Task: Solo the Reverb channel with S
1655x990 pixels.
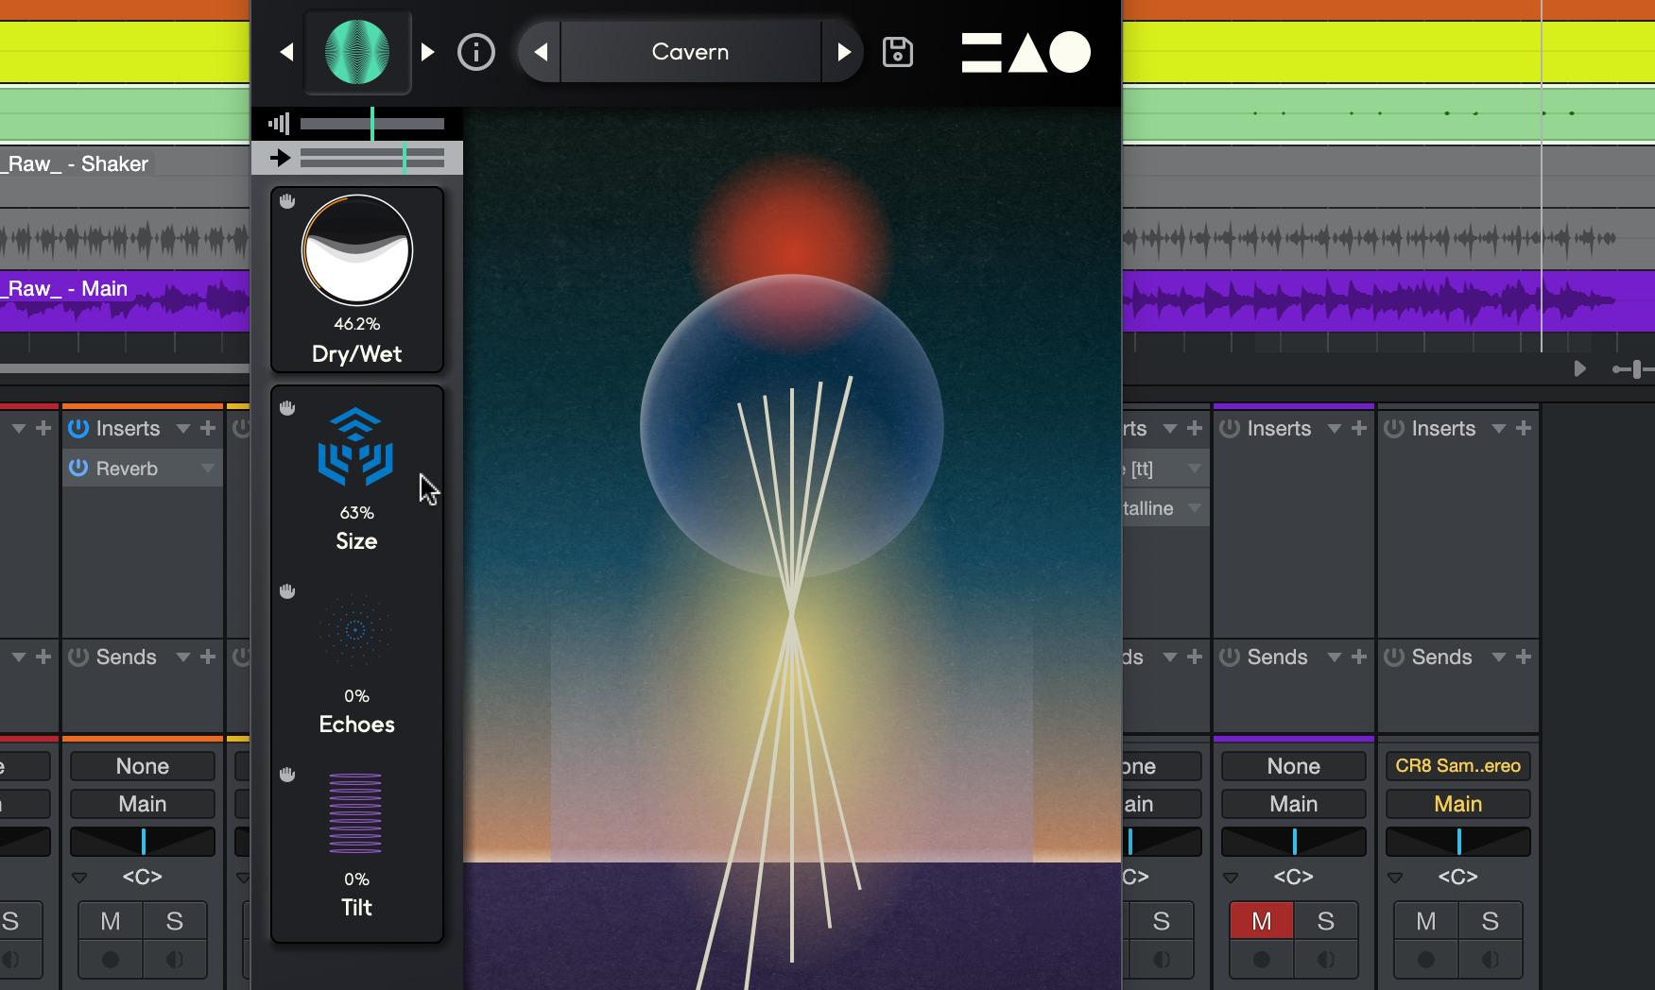Action: click(175, 921)
